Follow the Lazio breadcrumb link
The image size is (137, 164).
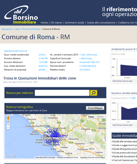(17, 29)
